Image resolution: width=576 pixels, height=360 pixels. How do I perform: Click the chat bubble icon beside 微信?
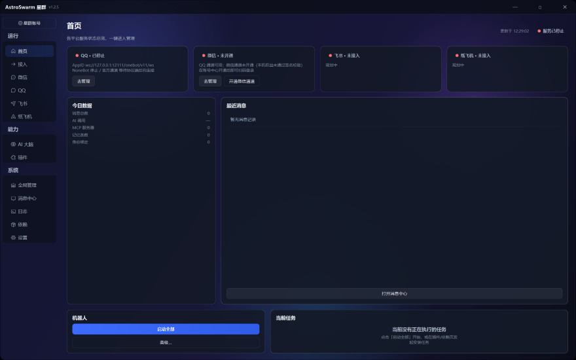[x=13, y=77]
